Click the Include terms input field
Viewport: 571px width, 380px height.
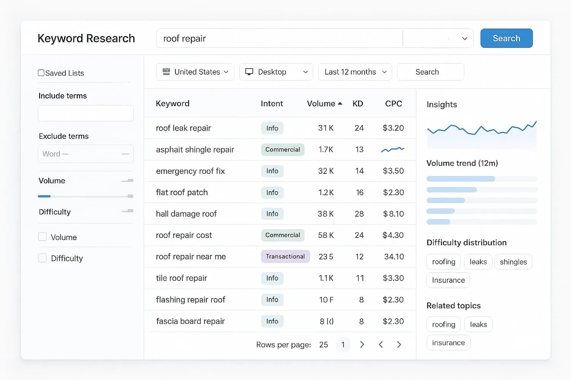click(86, 113)
